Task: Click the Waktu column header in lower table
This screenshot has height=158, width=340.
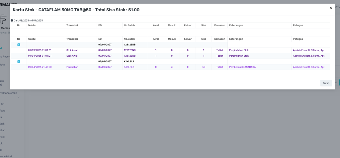Action: point(32,39)
